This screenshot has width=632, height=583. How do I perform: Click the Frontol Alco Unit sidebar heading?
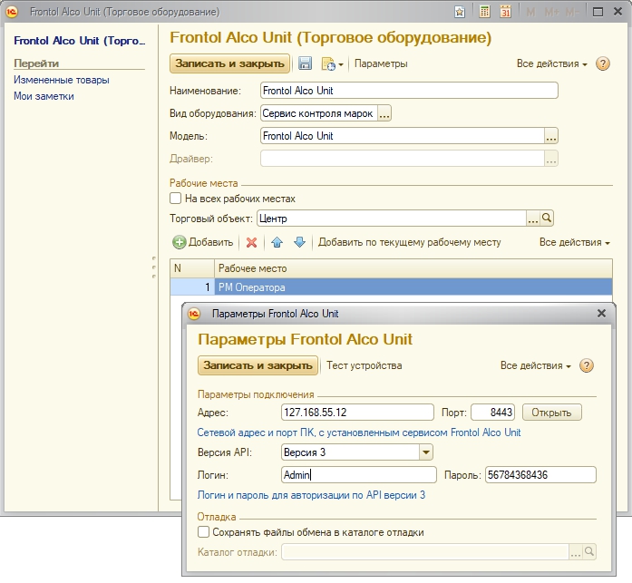tap(80, 41)
